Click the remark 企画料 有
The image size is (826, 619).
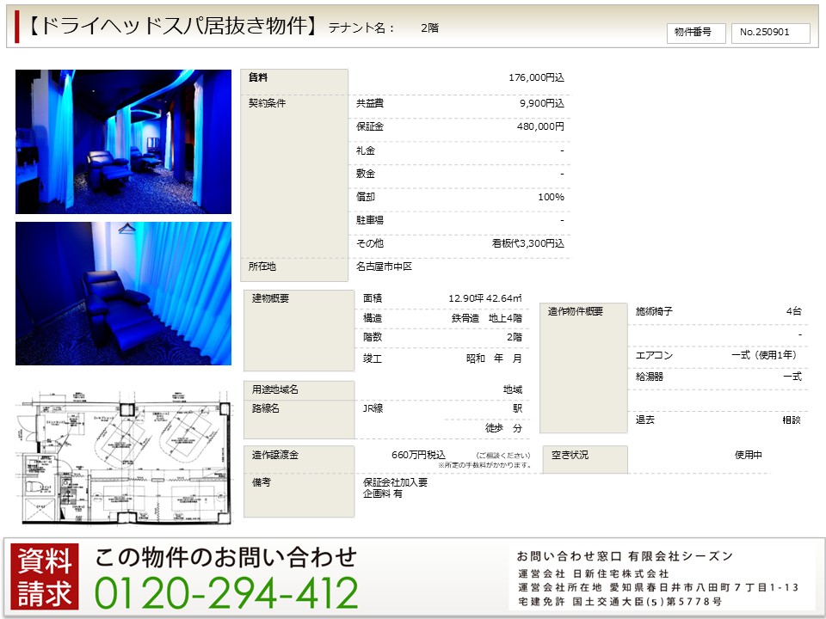click(x=383, y=494)
